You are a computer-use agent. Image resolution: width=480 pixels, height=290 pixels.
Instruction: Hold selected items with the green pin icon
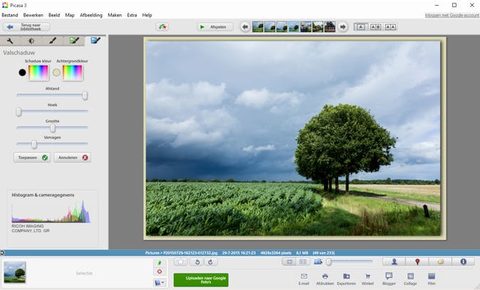[x=160, y=263]
